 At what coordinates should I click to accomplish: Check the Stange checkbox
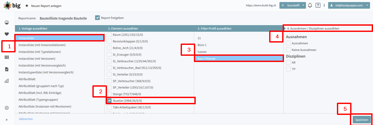[109, 94]
